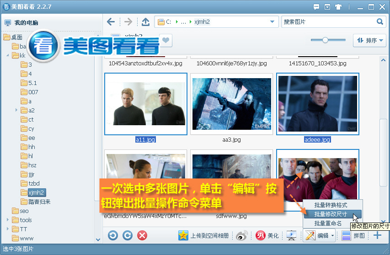
Task: Rotate image clockwise
Action: click(128, 235)
